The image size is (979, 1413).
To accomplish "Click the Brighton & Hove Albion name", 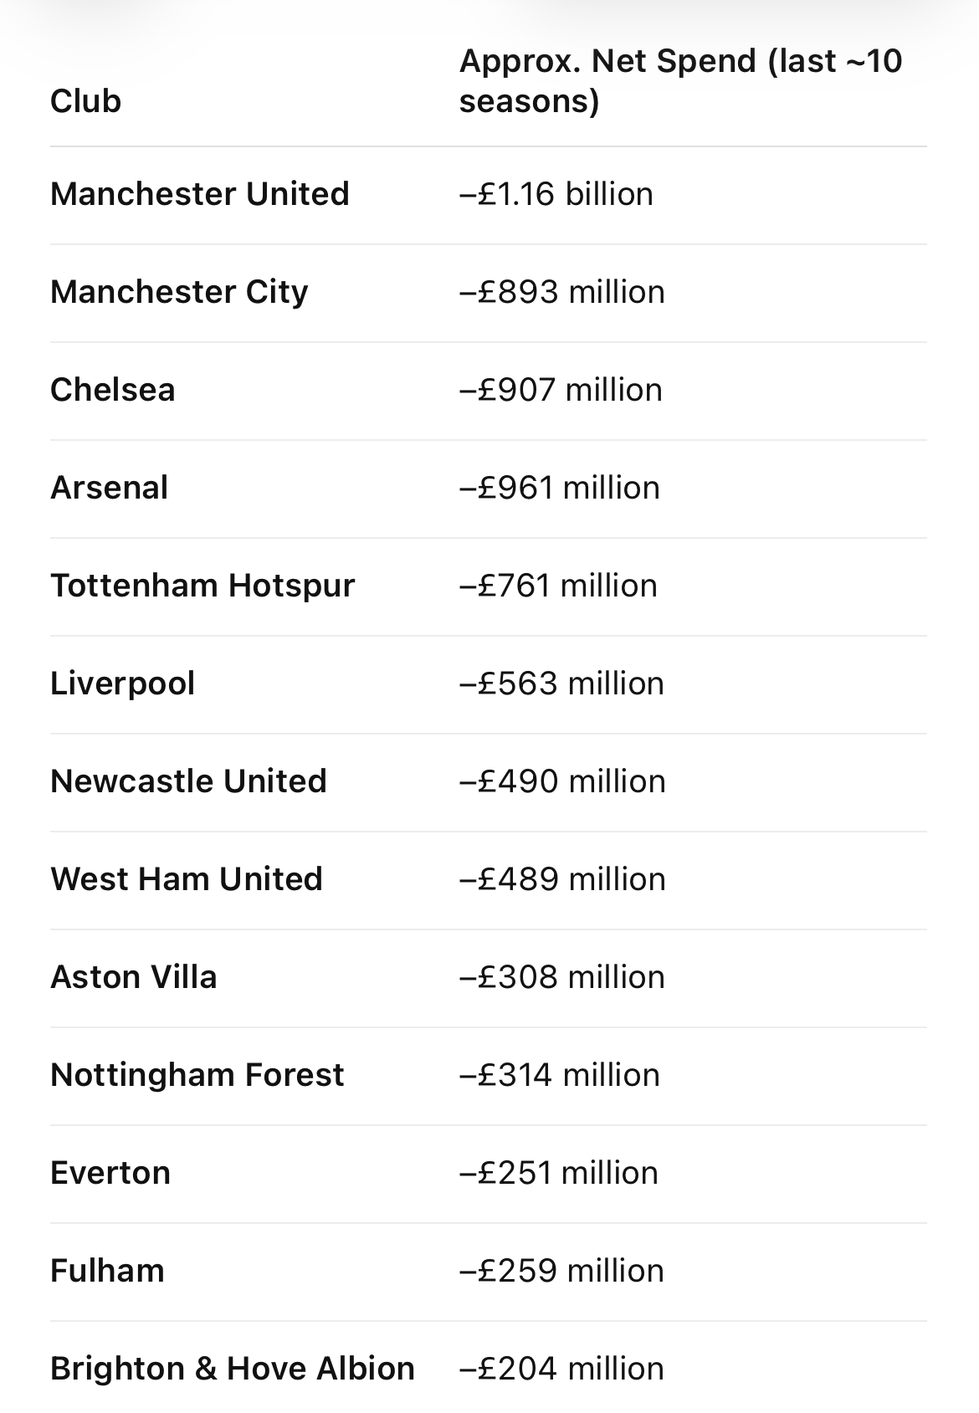I will coord(233,1369).
